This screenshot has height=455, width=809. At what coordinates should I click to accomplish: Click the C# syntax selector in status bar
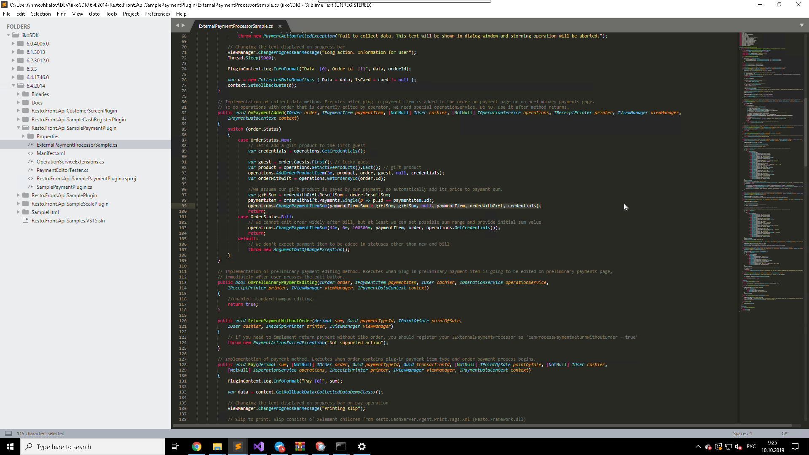coord(785,433)
